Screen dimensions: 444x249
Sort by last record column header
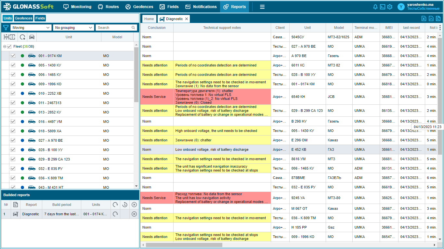[411, 28]
